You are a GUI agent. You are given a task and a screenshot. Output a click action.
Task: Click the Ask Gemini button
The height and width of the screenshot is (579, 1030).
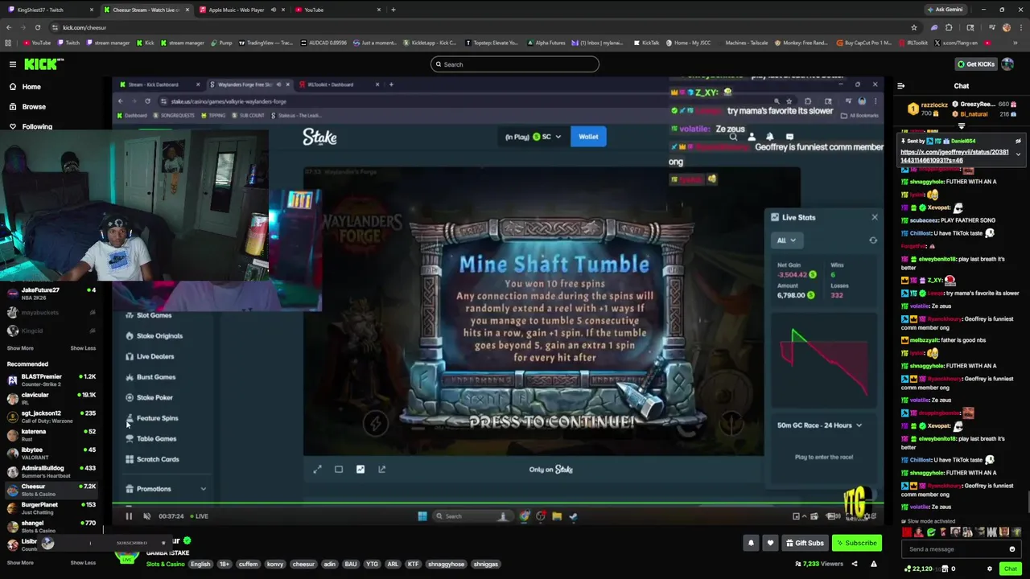click(945, 10)
